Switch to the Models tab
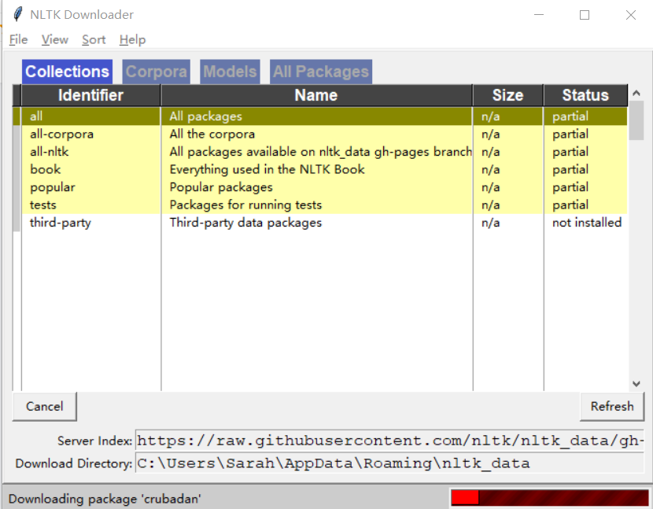The height and width of the screenshot is (509, 653). pos(230,72)
